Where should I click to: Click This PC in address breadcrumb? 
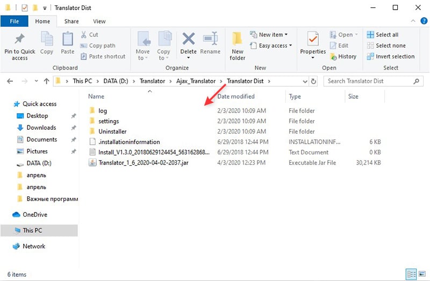(x=82, y=82)
